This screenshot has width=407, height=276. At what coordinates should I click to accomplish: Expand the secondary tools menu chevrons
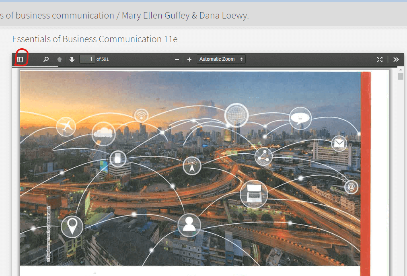click(396, 60)
